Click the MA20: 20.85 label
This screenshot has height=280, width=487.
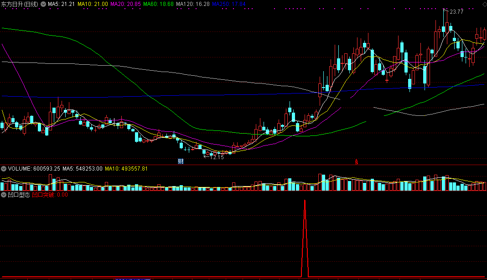coord(125,5)
